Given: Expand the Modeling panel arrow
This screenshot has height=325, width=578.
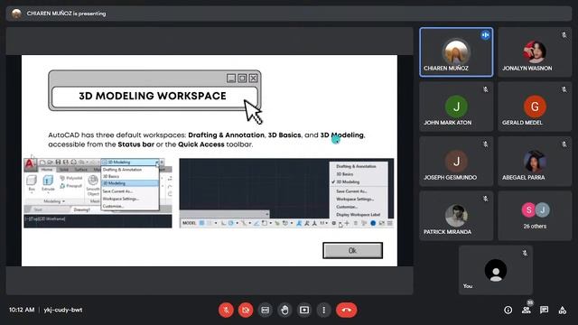Looking at the screenshot, I should (x=63, y=201).
